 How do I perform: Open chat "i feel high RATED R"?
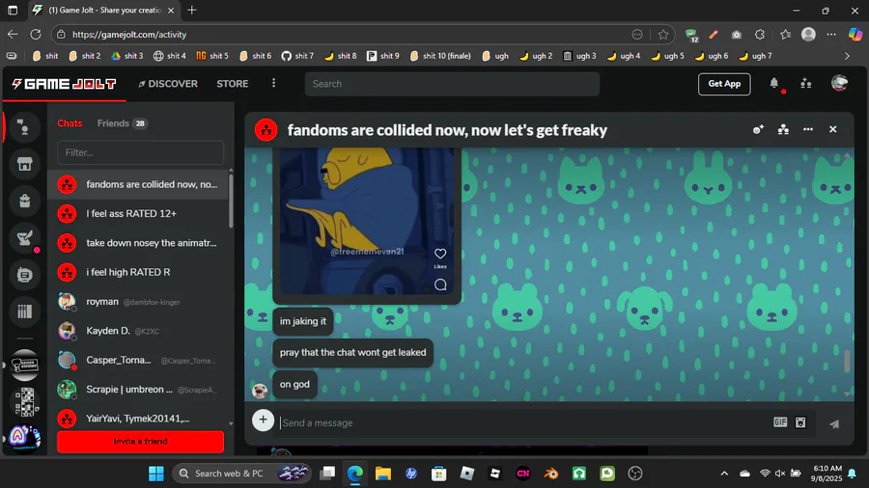pyautogui.click(x=137, y=272)
